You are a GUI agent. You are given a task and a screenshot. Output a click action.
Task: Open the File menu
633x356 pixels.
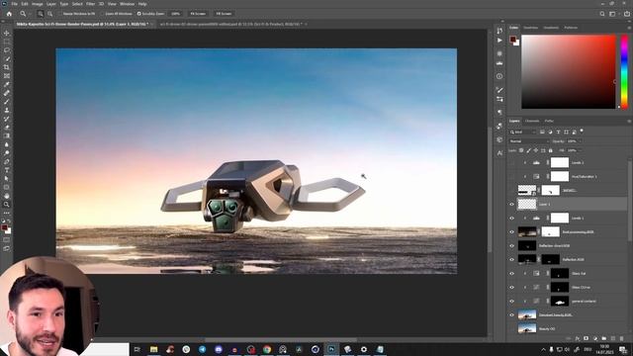click(15, 4)
